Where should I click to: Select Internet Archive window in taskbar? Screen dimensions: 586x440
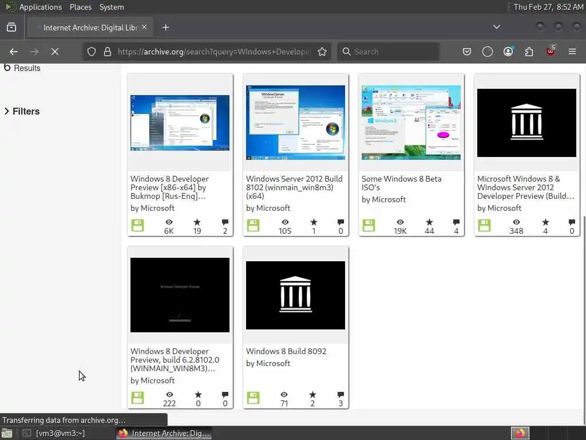[164, 433]
